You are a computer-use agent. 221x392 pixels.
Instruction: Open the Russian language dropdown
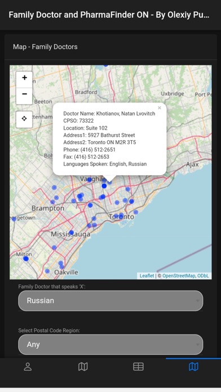[111, 301]
